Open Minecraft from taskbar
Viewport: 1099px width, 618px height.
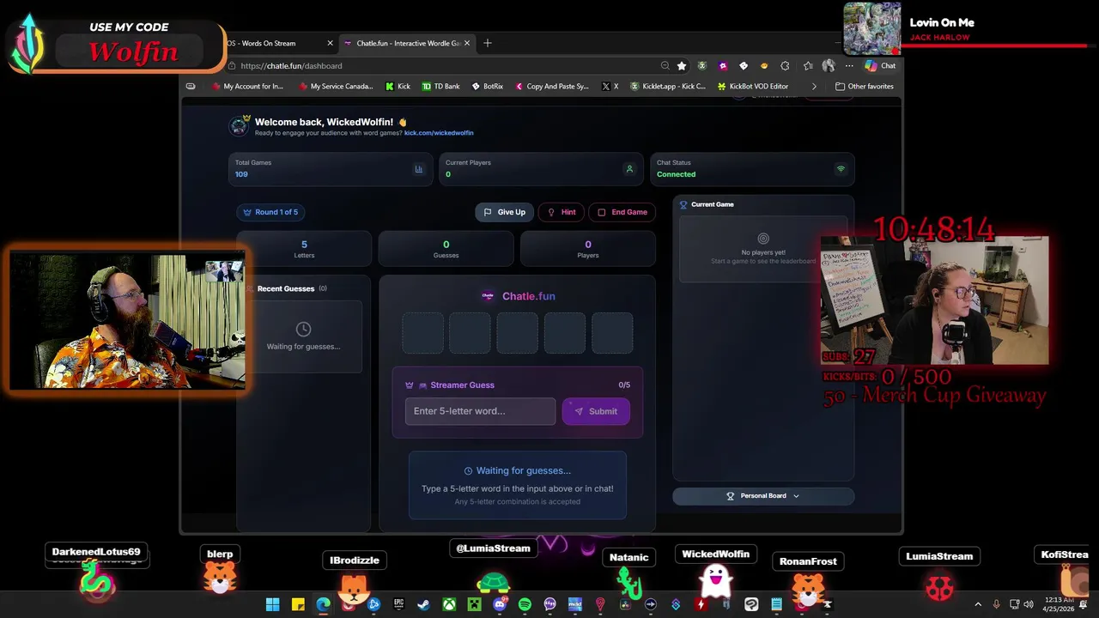pos(474,604)
